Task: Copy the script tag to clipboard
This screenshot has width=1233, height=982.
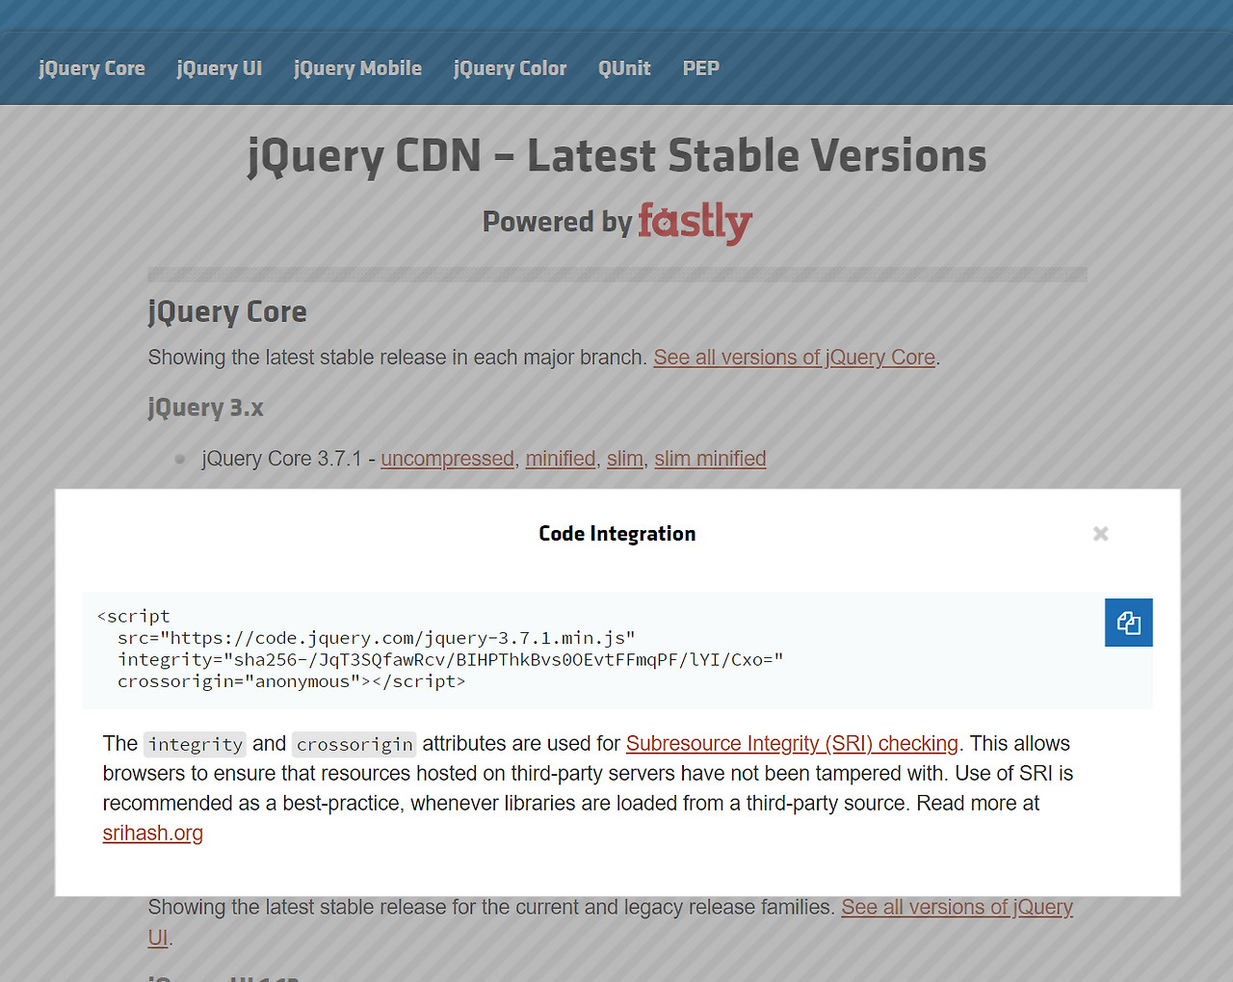Action: coord(1128,623)
